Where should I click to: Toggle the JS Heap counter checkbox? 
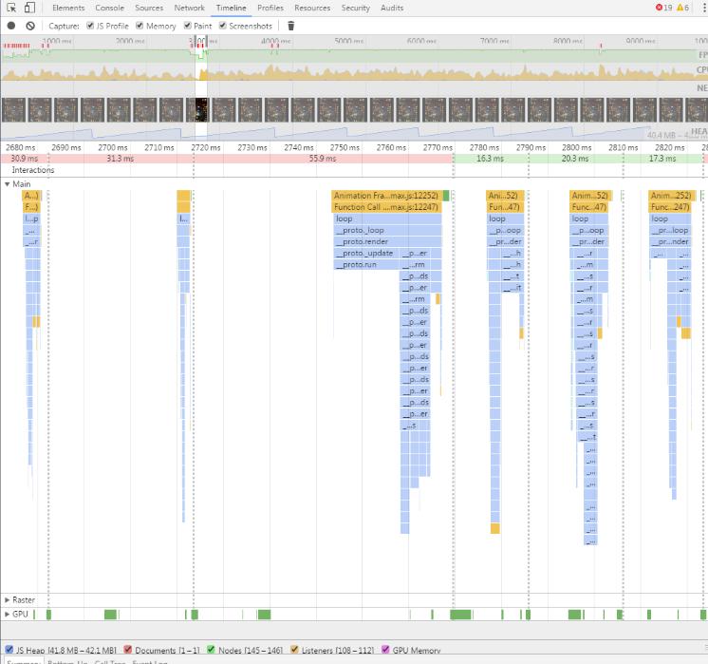[x=9, y=650]
